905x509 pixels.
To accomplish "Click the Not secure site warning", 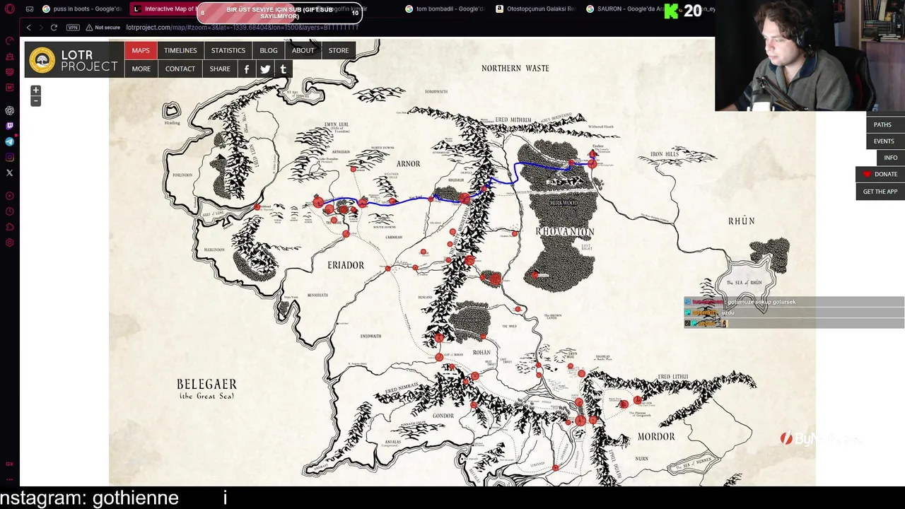I will [x=103, y=28].
